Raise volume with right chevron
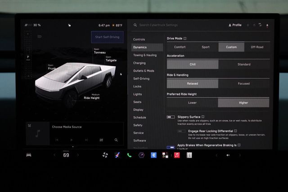The height and width of the screenshot is (192, 288). pyautogui.click(x=240, y=155)
